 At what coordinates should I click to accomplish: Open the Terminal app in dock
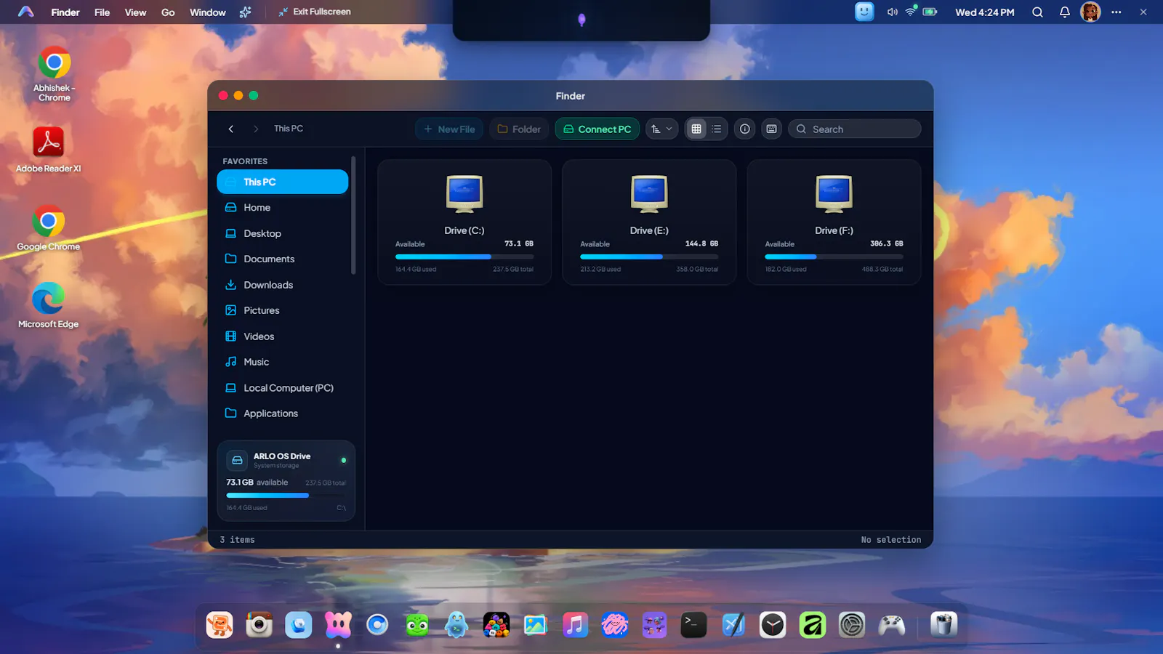(693, 624)
